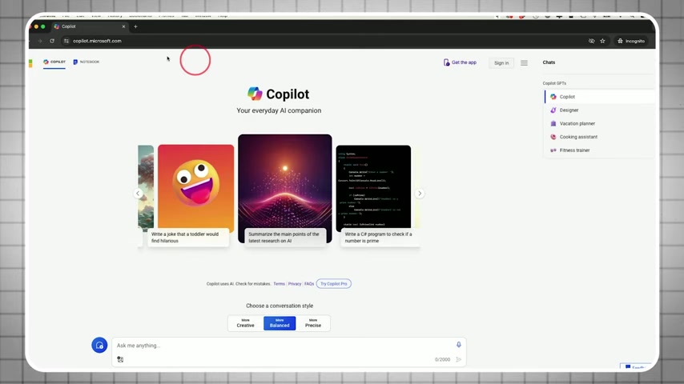Select Copilot in Copilot GPTs list

coord(599,97)
